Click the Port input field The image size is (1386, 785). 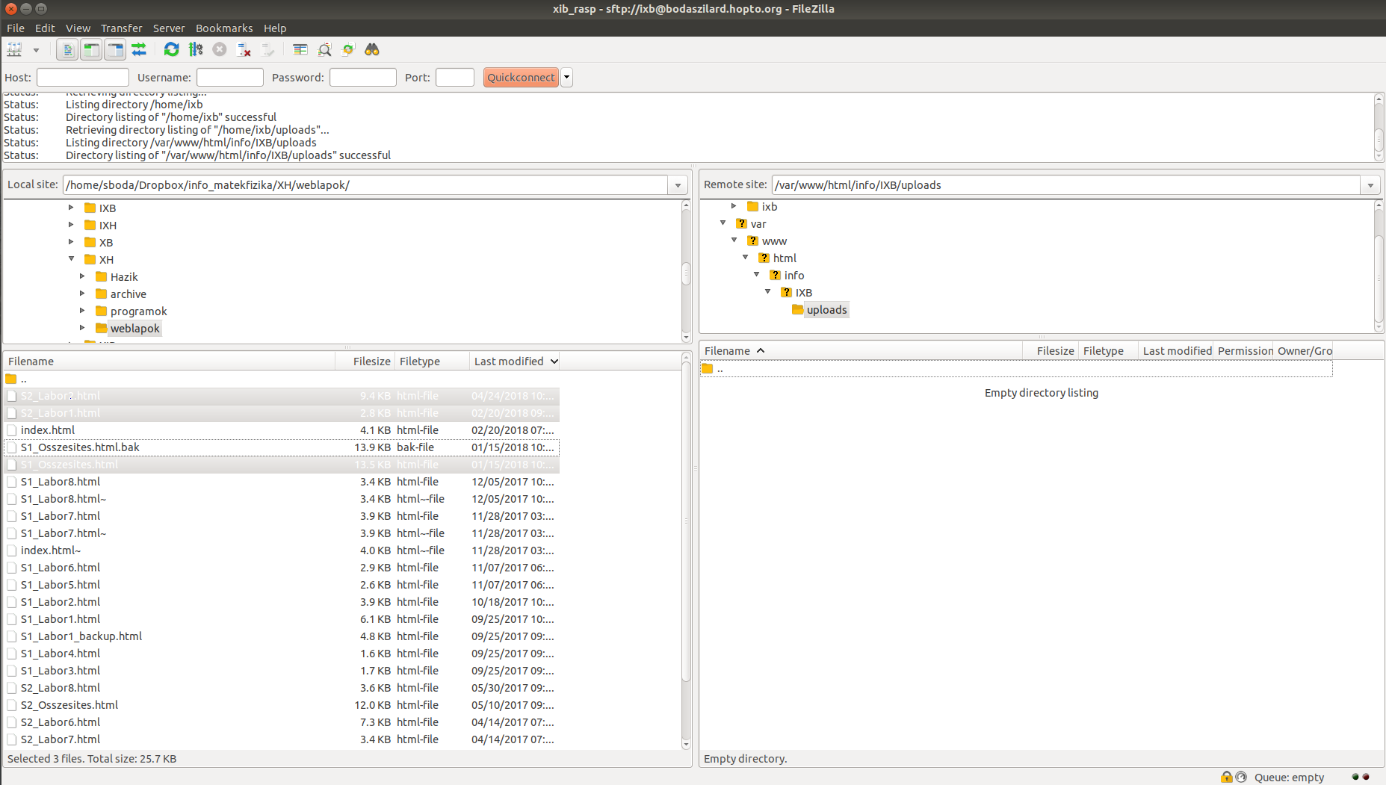tap(455, 78)
